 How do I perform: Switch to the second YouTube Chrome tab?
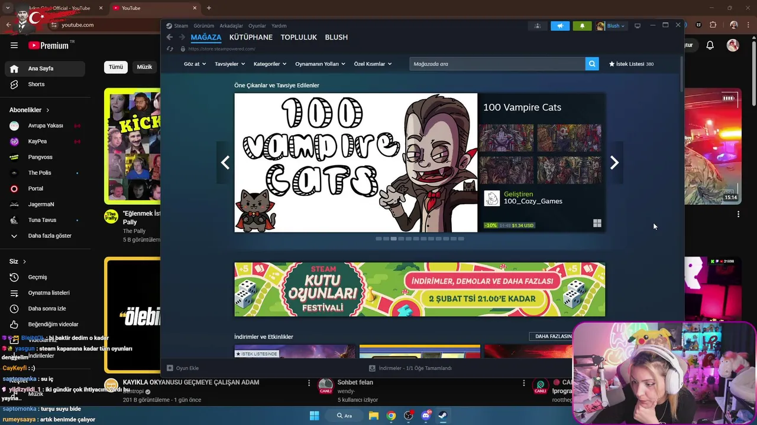154,8
